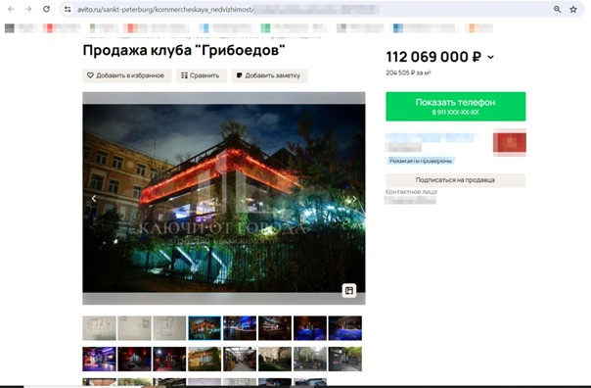Select the first floor plan thumbnail
This screenshot has width=591, height=388.
point(99,328)
